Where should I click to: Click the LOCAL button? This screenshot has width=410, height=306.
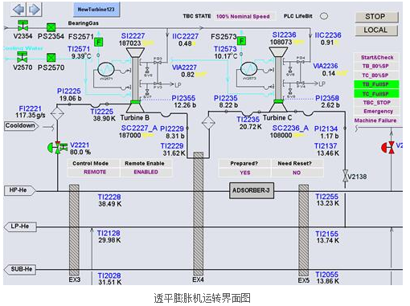(x=376, y=31)
